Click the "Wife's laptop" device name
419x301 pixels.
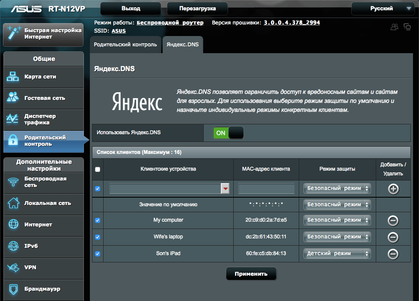(x=168, y=237)
